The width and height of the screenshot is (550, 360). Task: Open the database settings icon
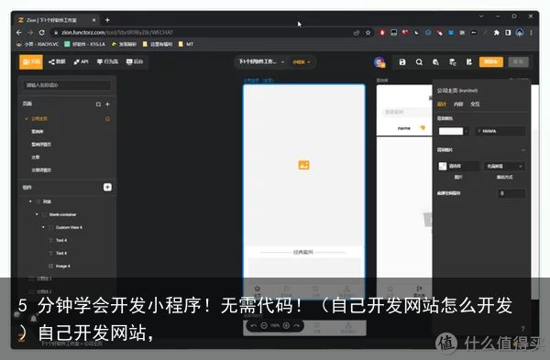453,62
